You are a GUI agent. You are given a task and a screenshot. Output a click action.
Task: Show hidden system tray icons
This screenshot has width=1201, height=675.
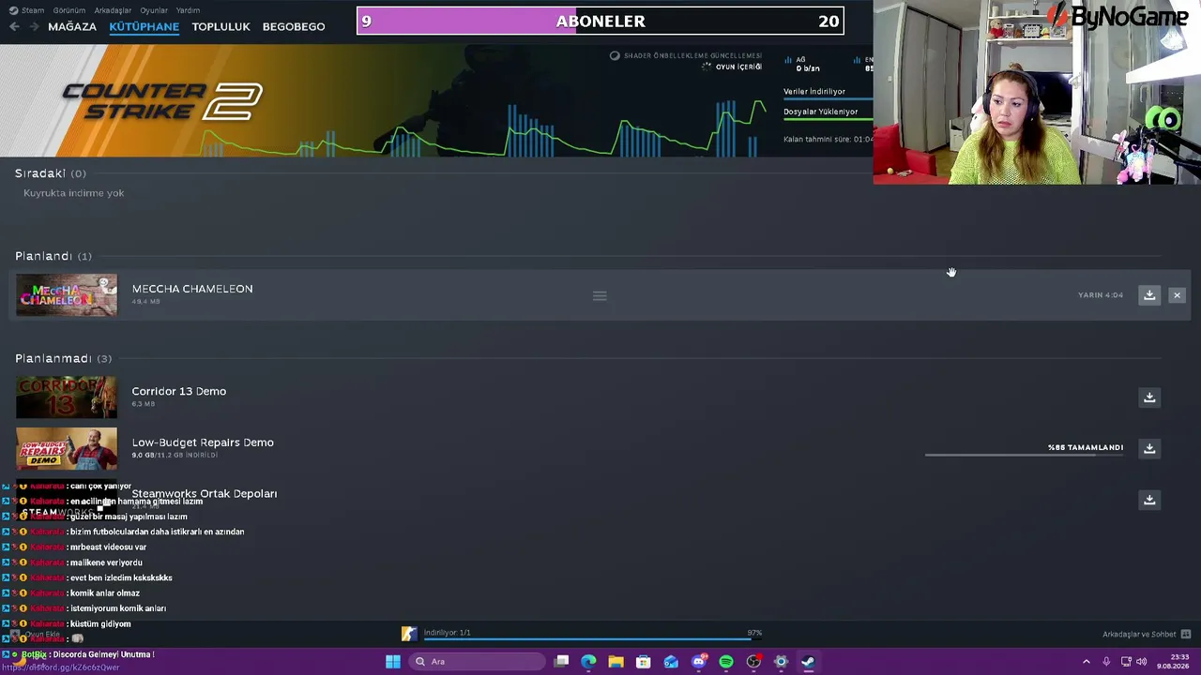[x=1087, y=662]
